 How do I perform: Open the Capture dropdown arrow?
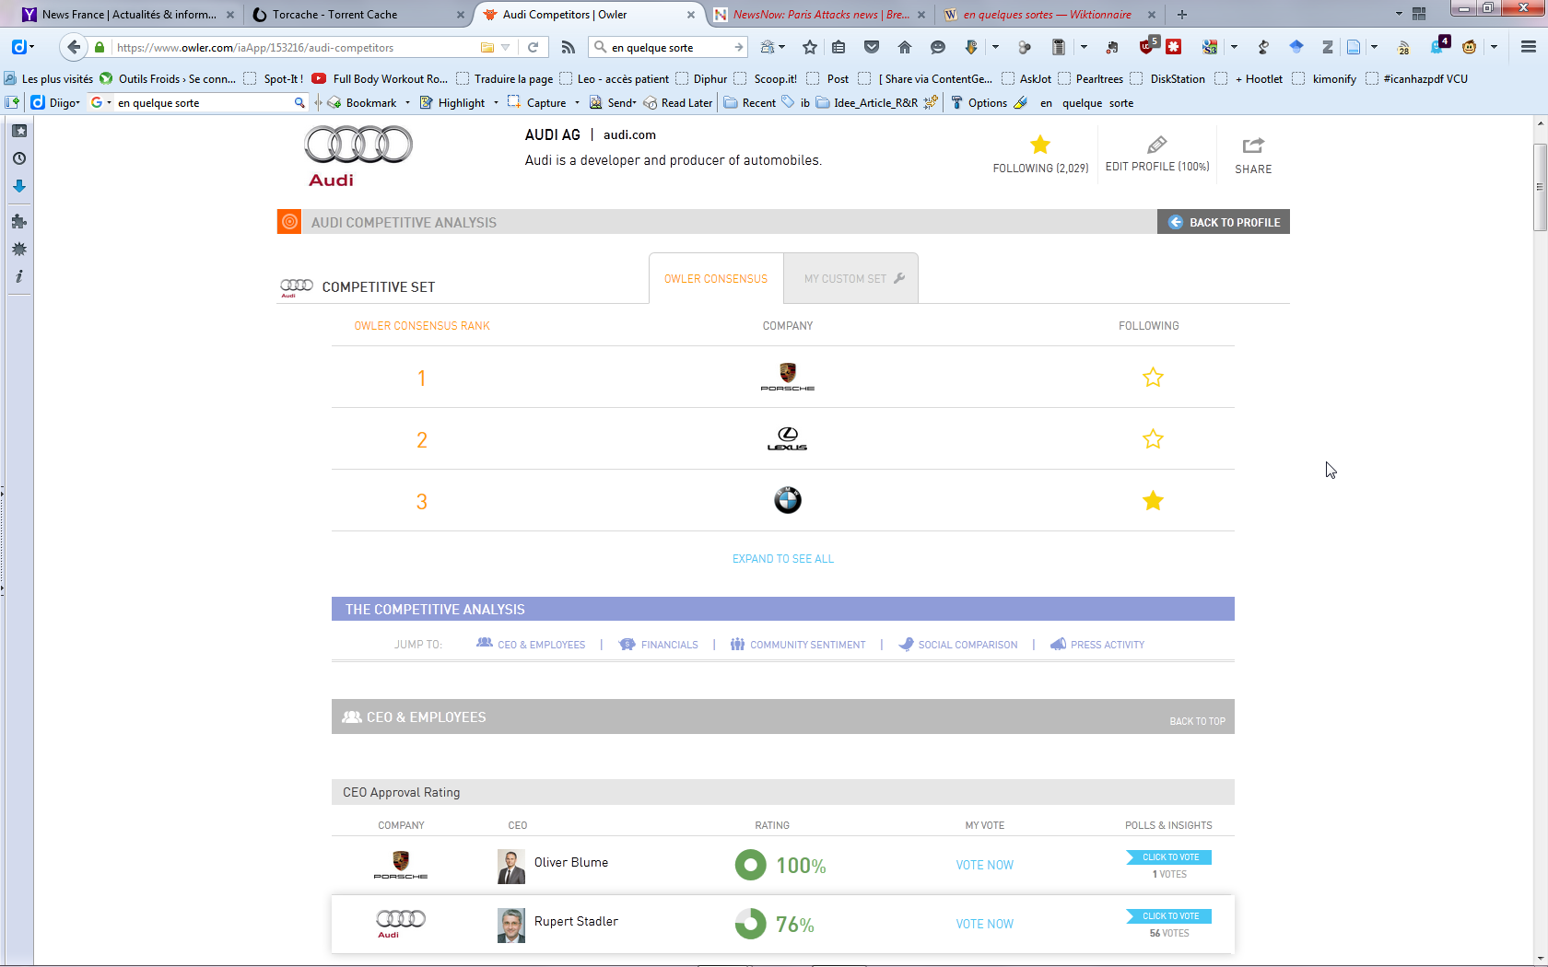tap(577, 102)
